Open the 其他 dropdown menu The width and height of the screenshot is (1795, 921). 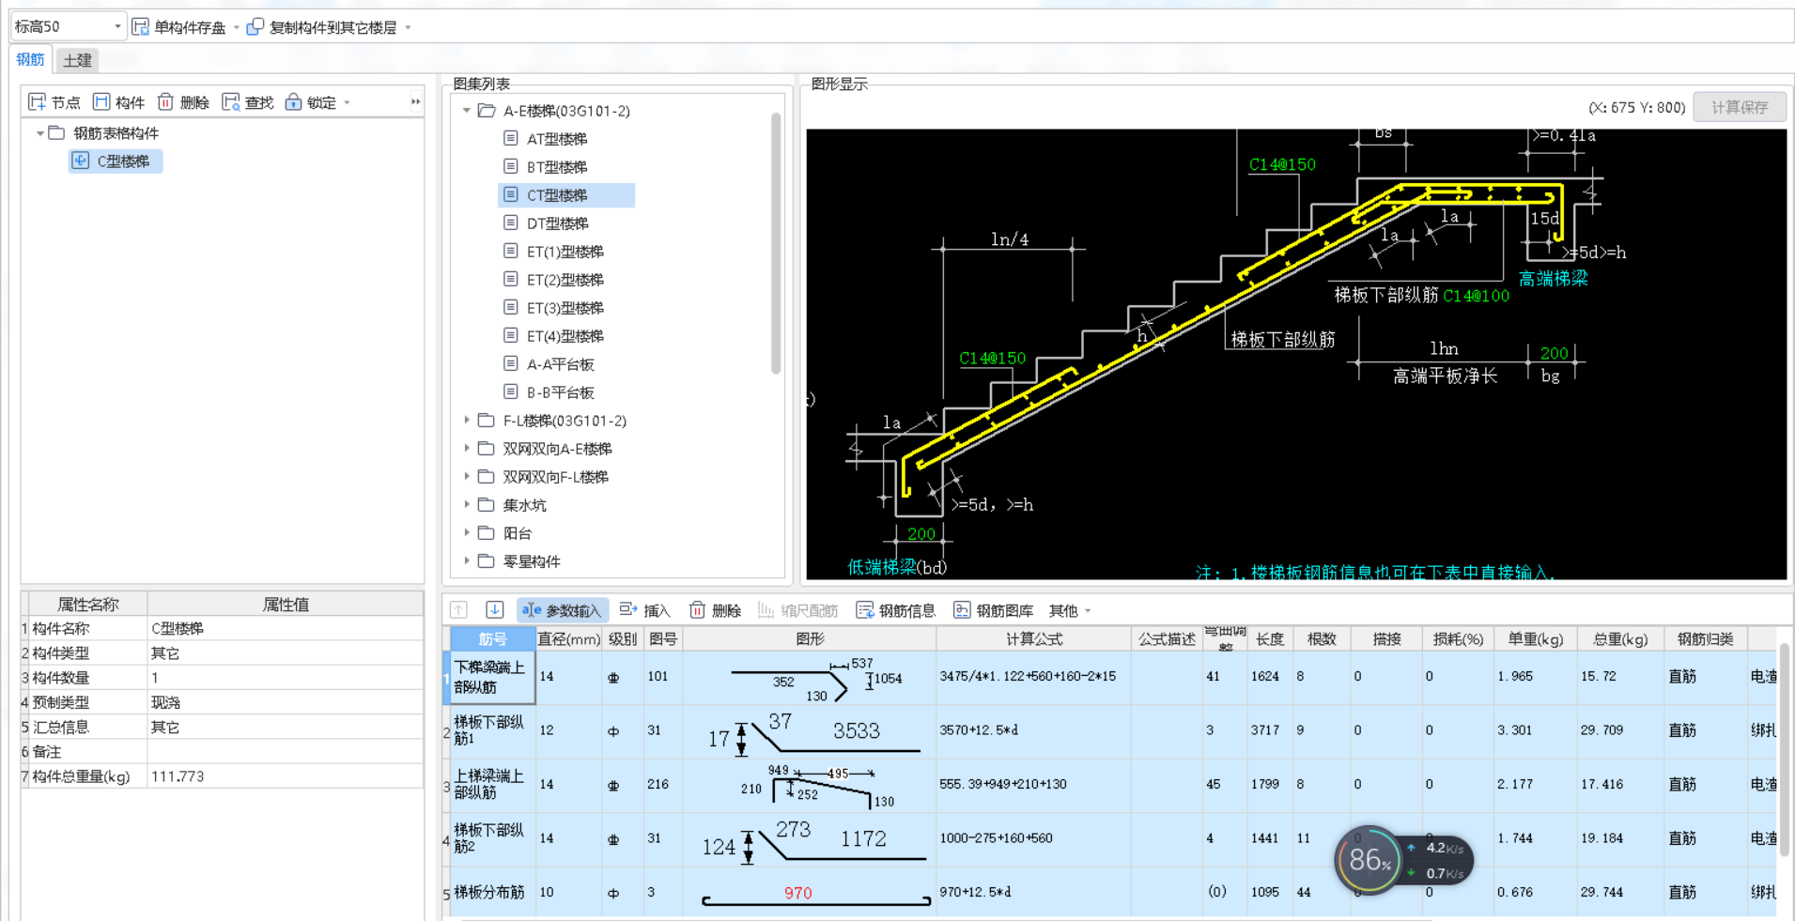coord(1070,610)
